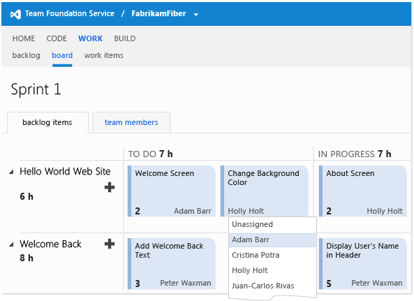Click the Welcome Back backlog item title
The image size is (414, 301).
[50, 244]
